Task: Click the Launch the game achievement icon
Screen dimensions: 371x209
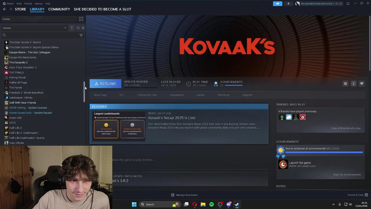Action: [x=283, y=164]
